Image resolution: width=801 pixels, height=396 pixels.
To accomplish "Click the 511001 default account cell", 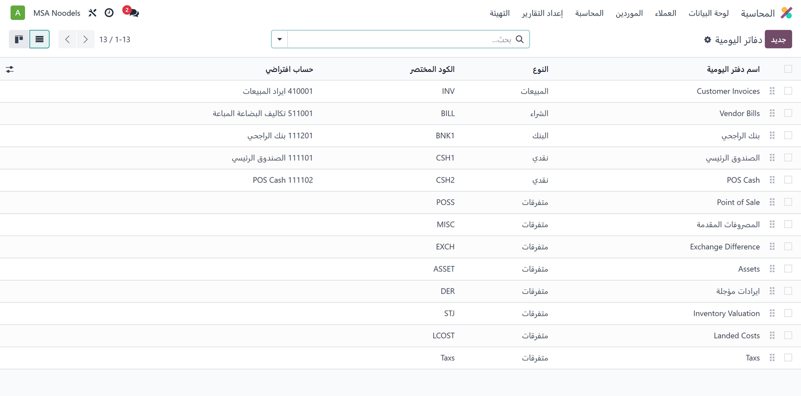I will [263, 113].
